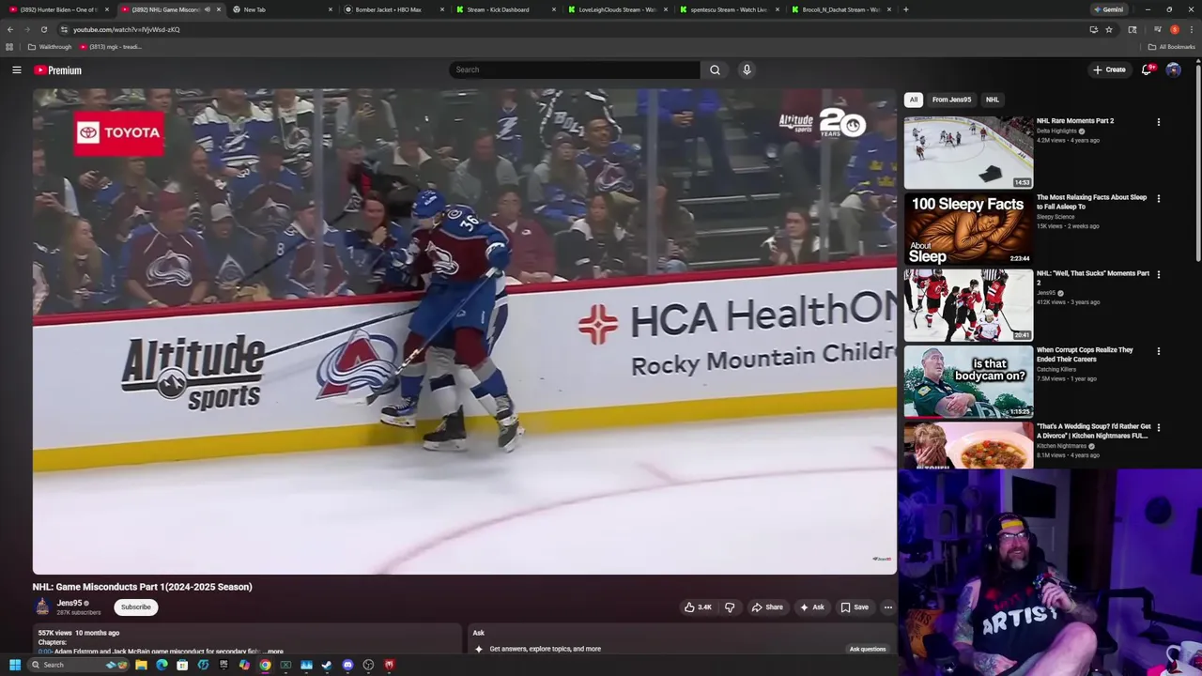Screen dimensions: 1202x676
Task: Open YouTube notifications bell
Action: coord(1147,69)
